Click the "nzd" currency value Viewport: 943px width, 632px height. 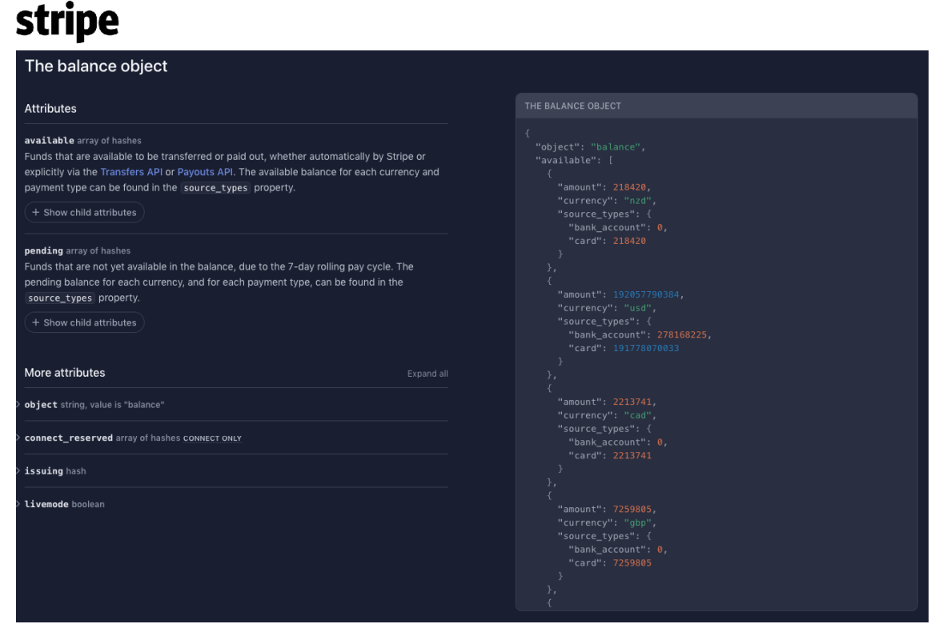coord(637,201)
